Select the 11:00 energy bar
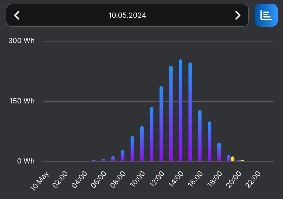The image size is (283, 199). [152, 134]
